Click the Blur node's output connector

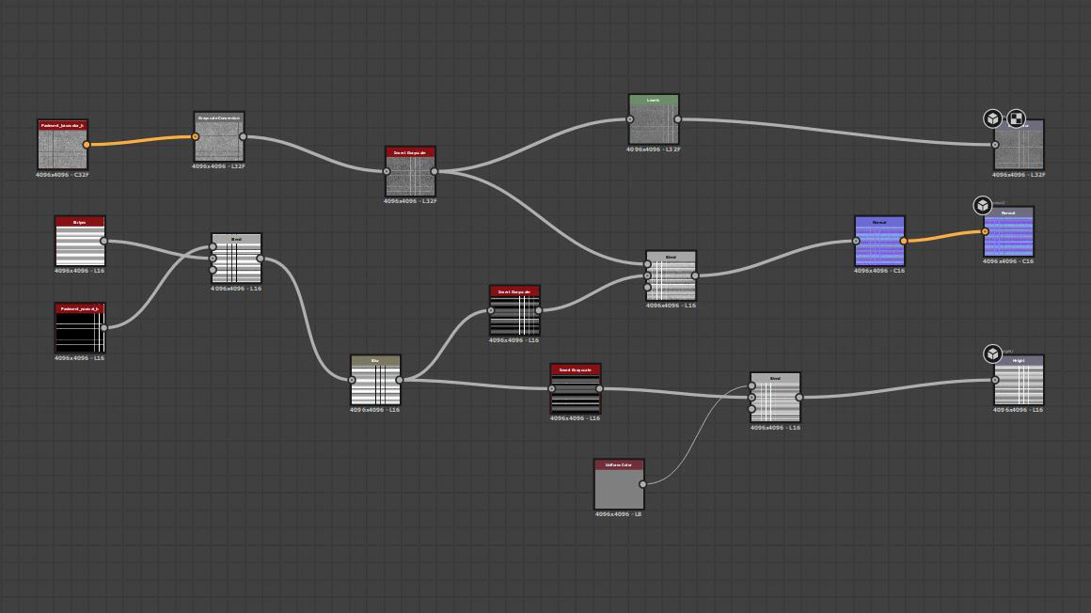pos(400,380)
